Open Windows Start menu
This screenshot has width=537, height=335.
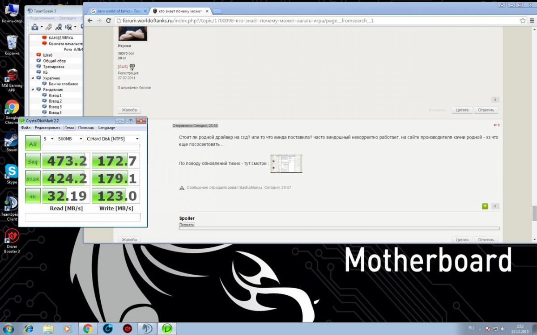[x=8, y=329]
